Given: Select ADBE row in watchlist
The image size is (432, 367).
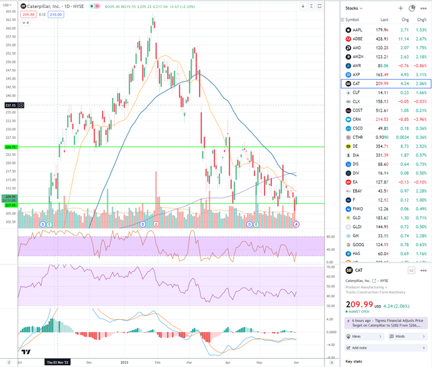Looking at the screenshot, I should tap(386, 39).
